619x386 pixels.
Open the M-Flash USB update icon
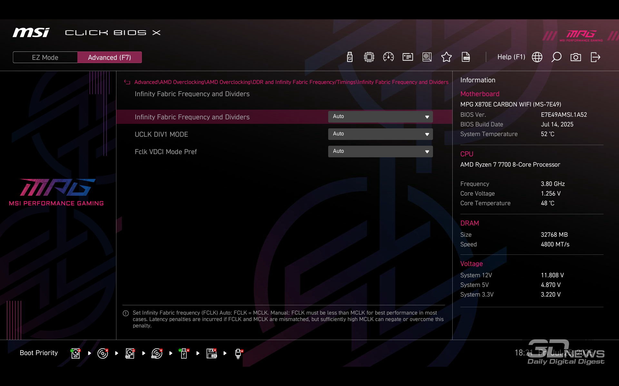(x=350, y=57)
